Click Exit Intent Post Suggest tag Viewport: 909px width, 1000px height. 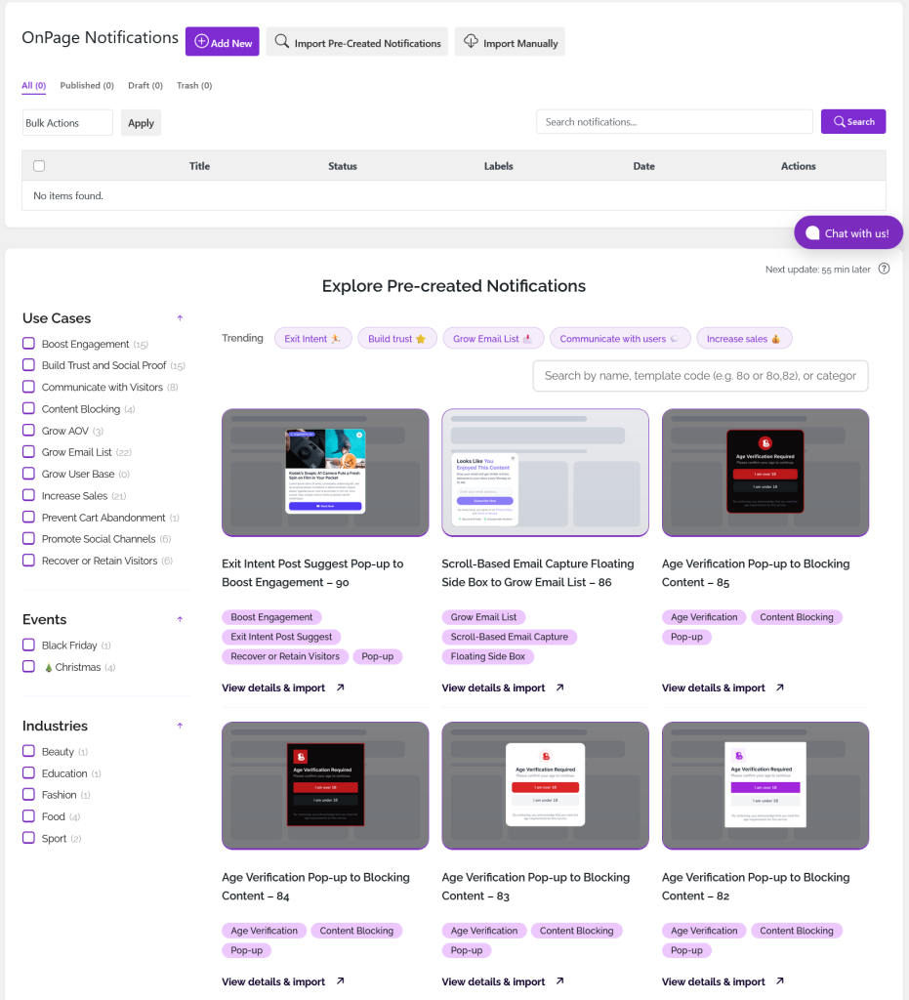point(281,637)
